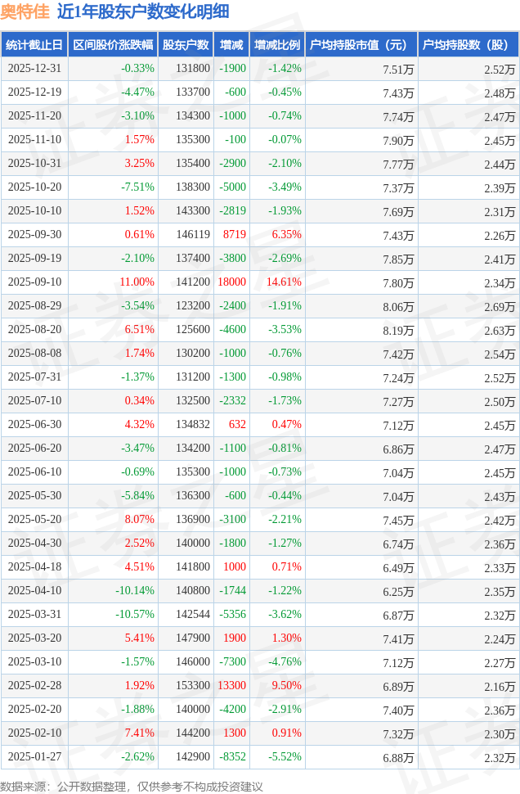Click the 户均持股数（股） column header
Viewport: 520px width, 794px height.
point(468,45)
